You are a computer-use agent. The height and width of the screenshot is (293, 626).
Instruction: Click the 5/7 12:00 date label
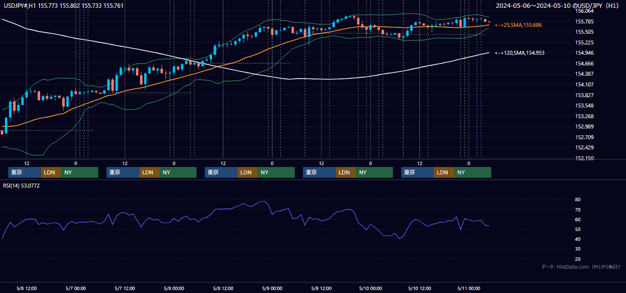[x=125, y=288]
